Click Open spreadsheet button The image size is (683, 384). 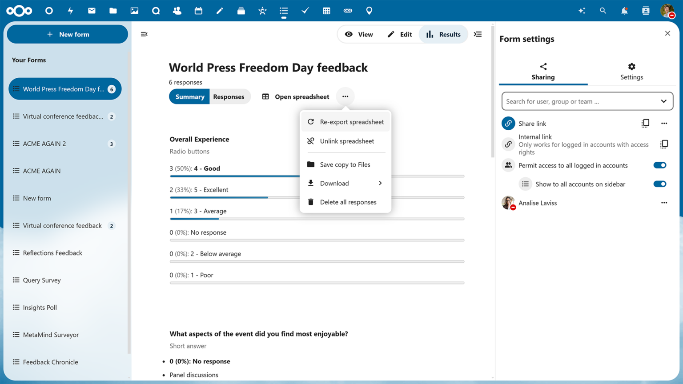coord(296,96)
